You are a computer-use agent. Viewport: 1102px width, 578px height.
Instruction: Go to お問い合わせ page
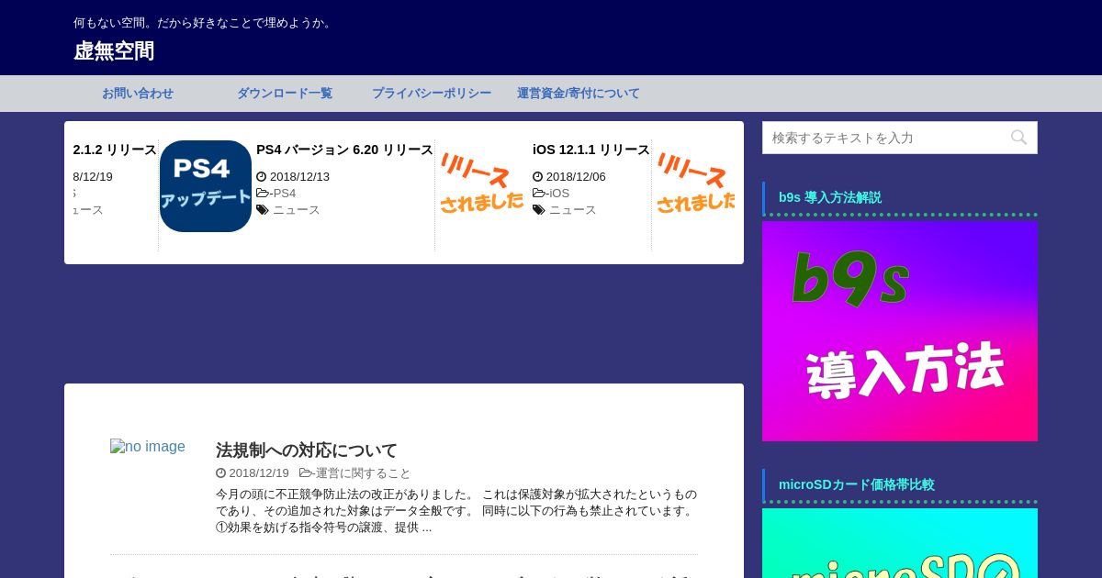coord(138,94)
